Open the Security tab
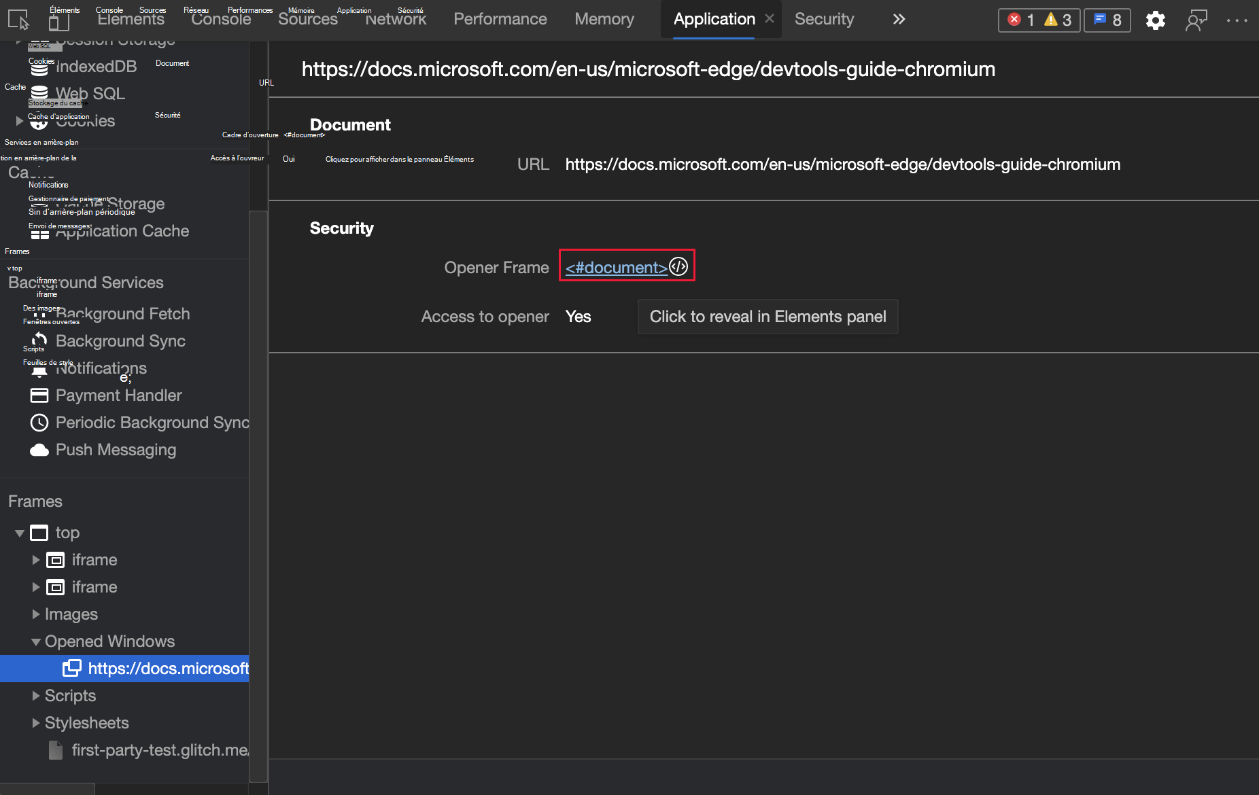1259x795 pixels. click(824, 19)
